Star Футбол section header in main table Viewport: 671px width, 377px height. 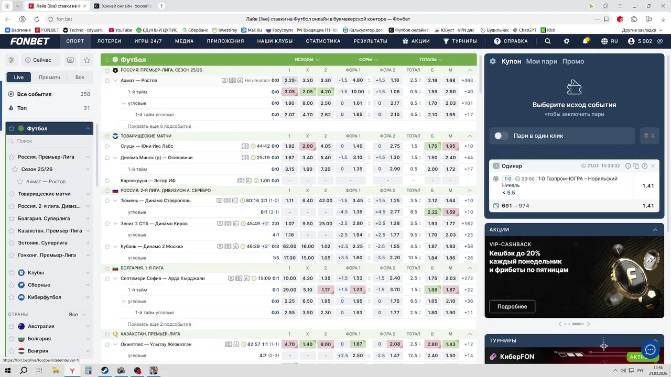pos(107,60)
